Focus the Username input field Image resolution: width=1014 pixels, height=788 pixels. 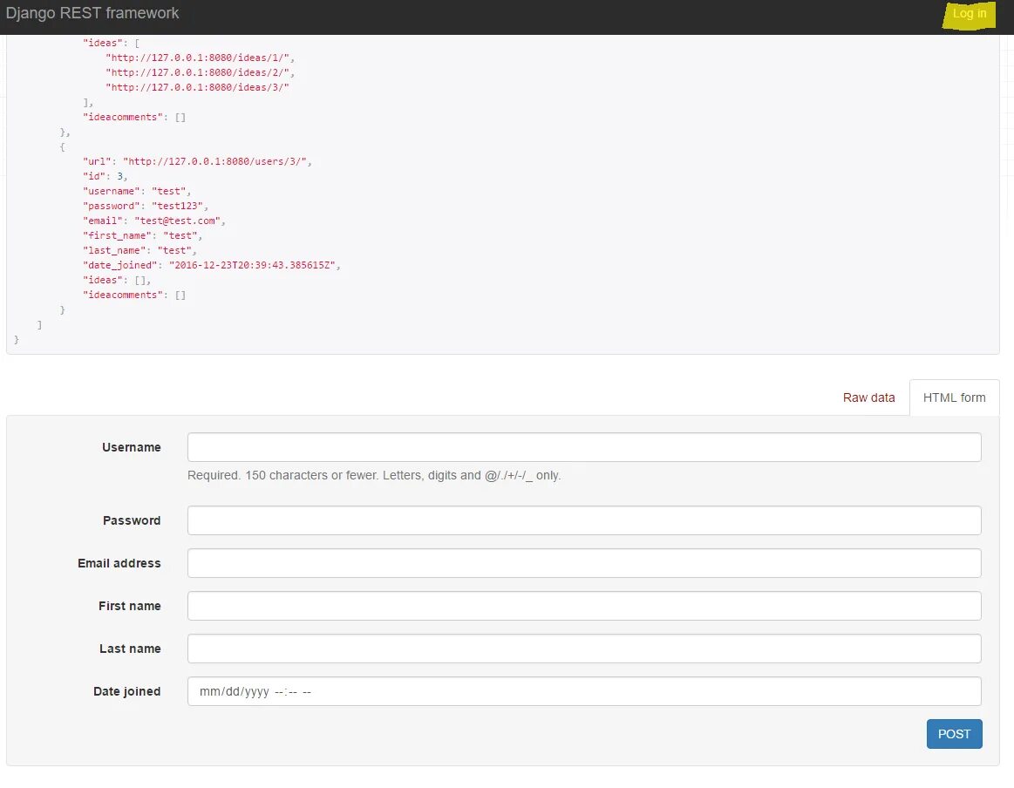click(584, 447)
